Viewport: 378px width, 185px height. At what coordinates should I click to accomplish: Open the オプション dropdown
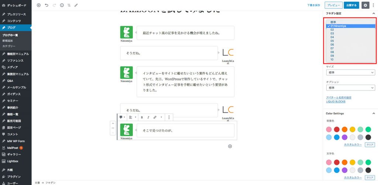351,88
